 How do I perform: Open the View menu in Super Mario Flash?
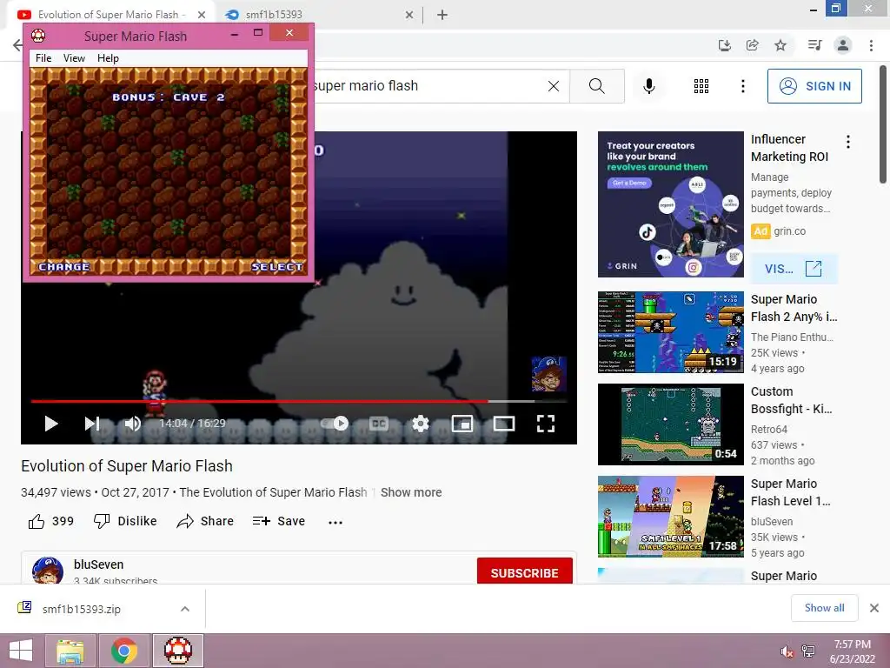[74, 58]
